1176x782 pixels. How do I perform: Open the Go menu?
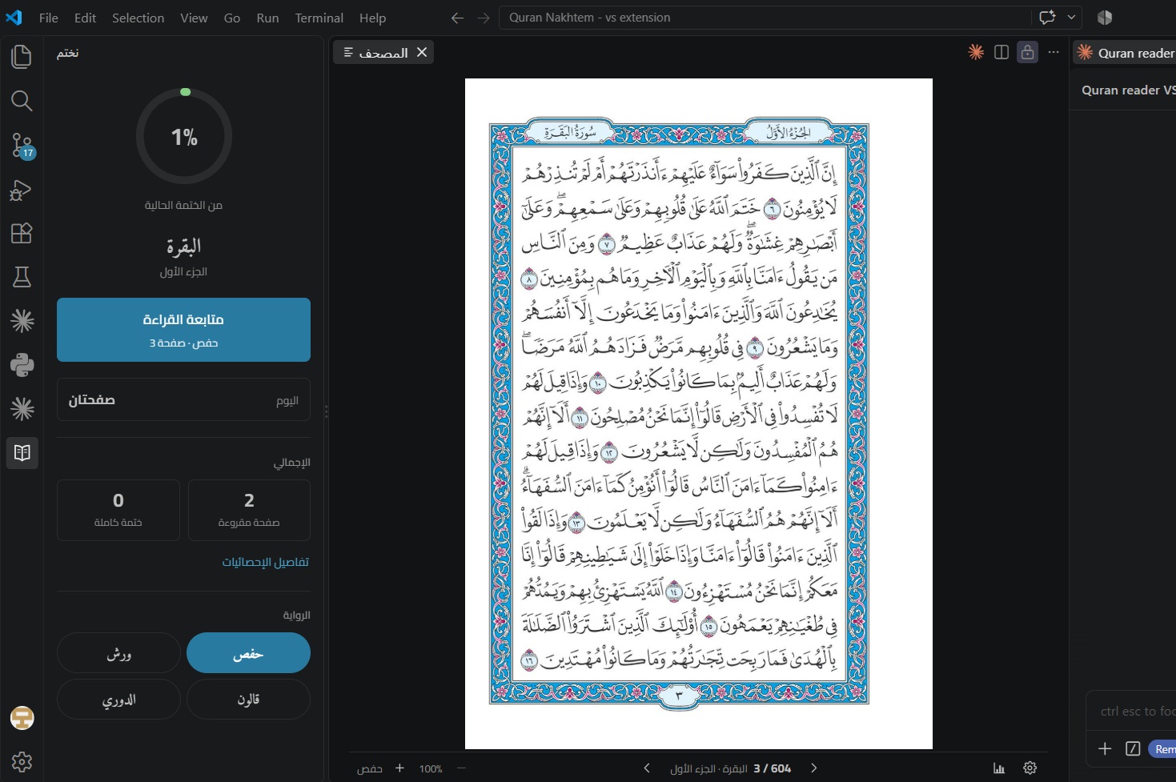(x=232, y=18)
